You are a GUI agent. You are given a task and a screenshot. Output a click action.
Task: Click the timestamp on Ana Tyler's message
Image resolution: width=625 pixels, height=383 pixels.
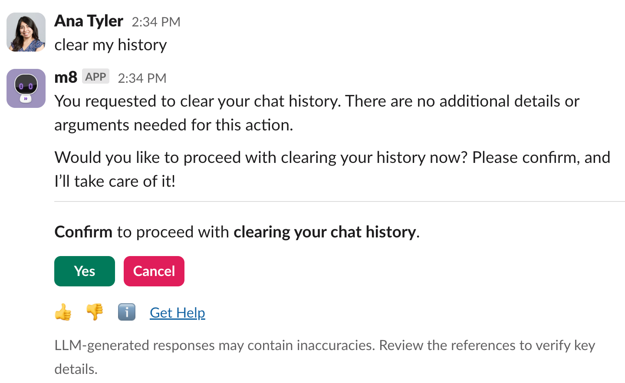click(156, 22)
